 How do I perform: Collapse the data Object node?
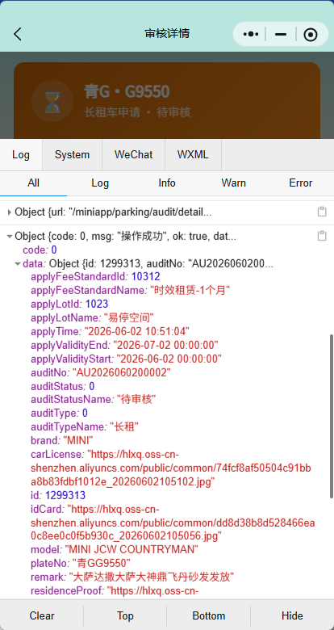click(x=18, y=264)
